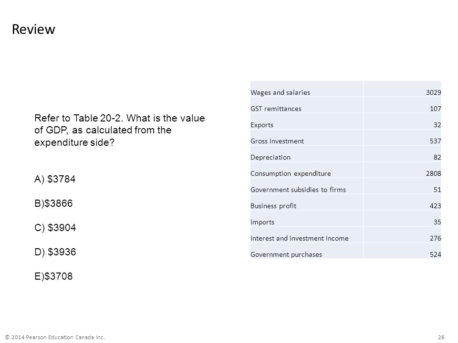458x343 pixels.
Task: Select answer option A) $3784
Action: pyautogui.click(x=55, y=179)
